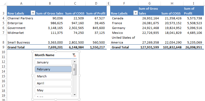
Task: Toggle the February slicer item
Action: click(x=53, y=69)
